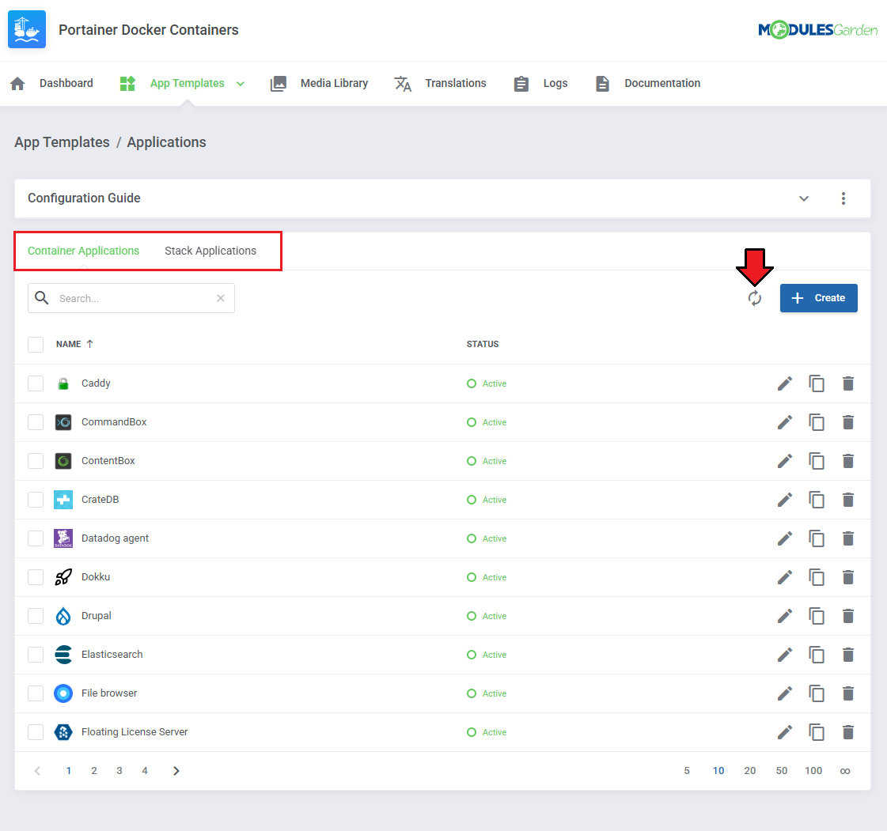Delete the Drupal application
This screenshot has height=831, width=887.
coord(848,616)
